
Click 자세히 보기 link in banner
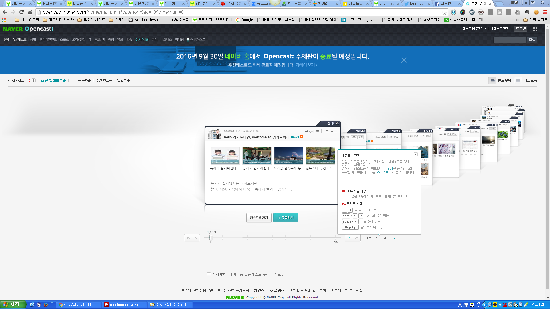click(306, 65)
